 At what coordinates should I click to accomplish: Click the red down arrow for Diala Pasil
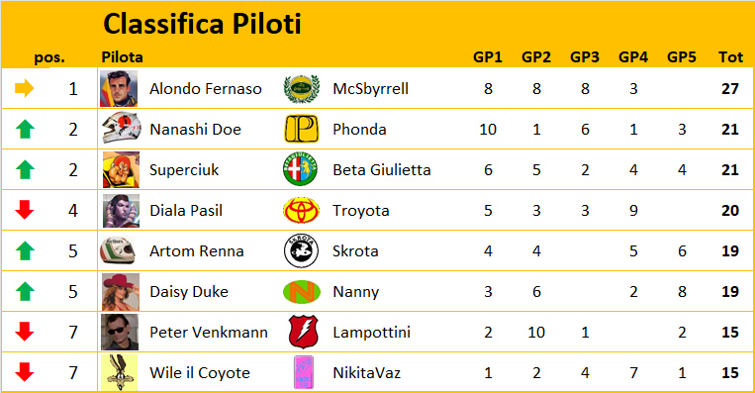(x=25, y=210)
